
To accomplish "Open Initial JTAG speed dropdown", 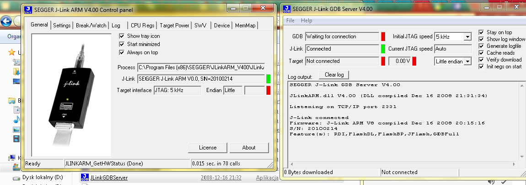I will (467, 36).
